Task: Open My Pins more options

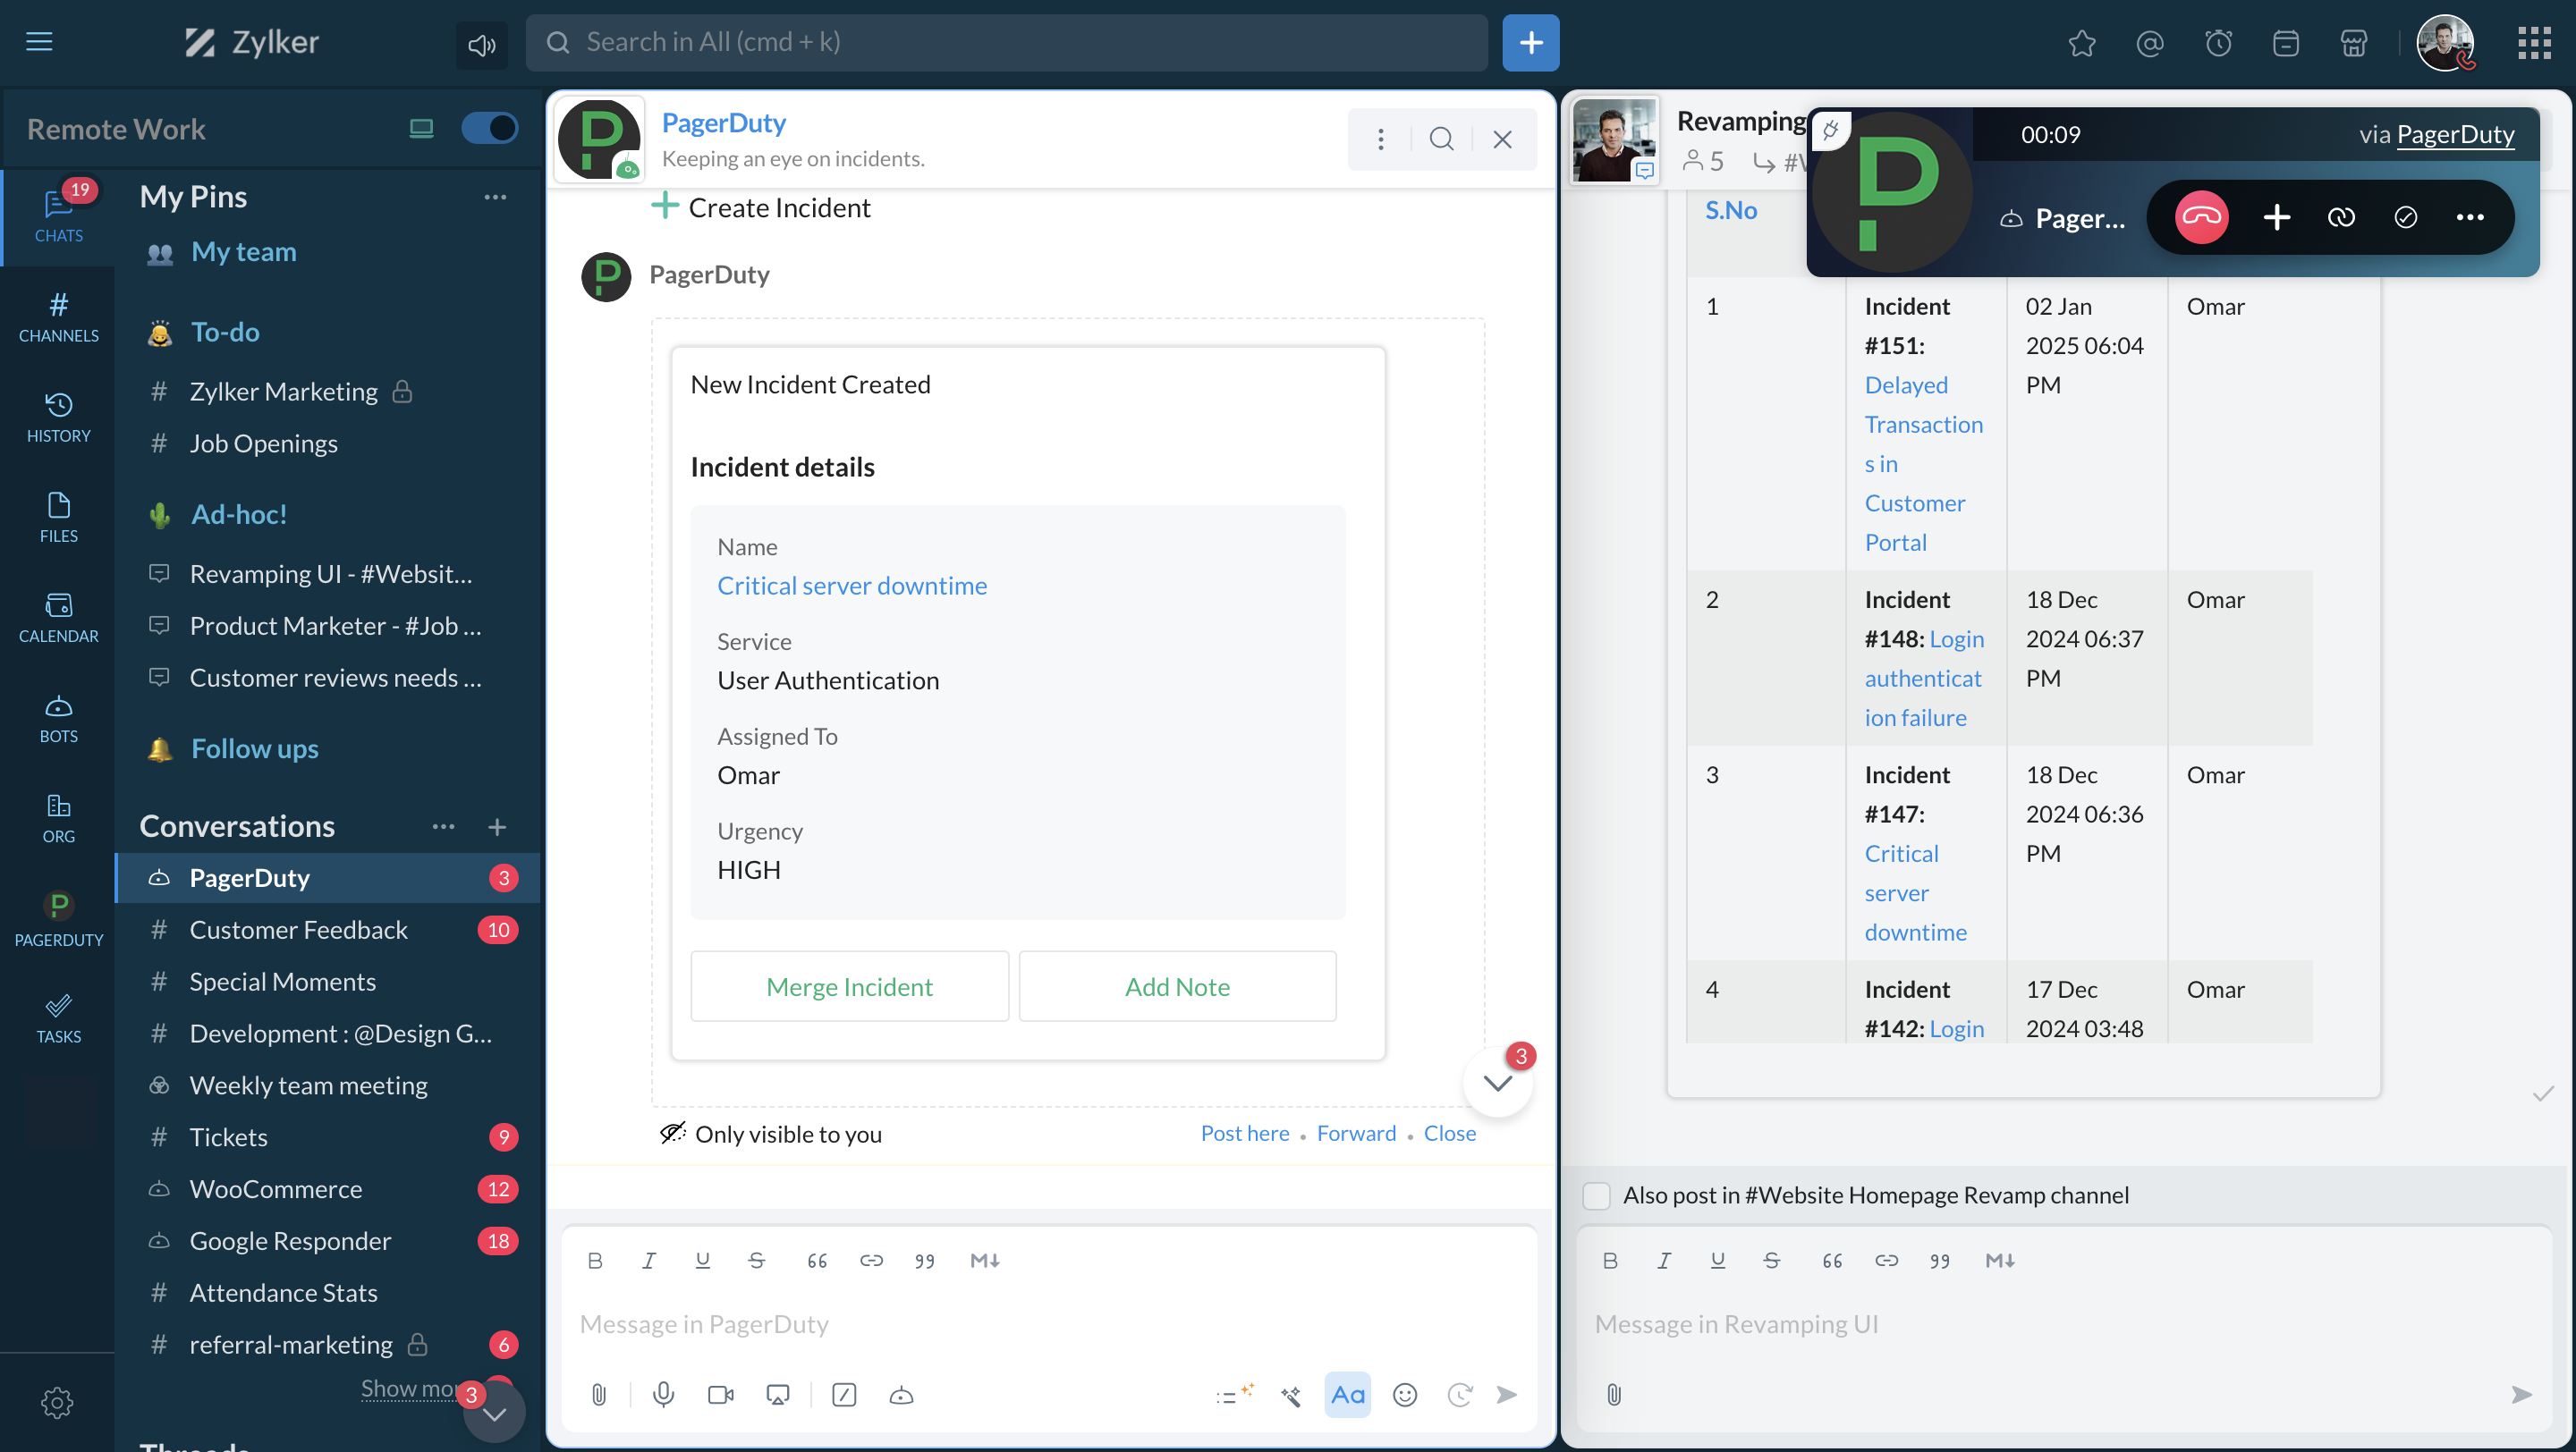Action: [495, 197]
